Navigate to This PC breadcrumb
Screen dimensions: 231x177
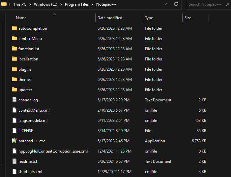[x=20, y=4]
